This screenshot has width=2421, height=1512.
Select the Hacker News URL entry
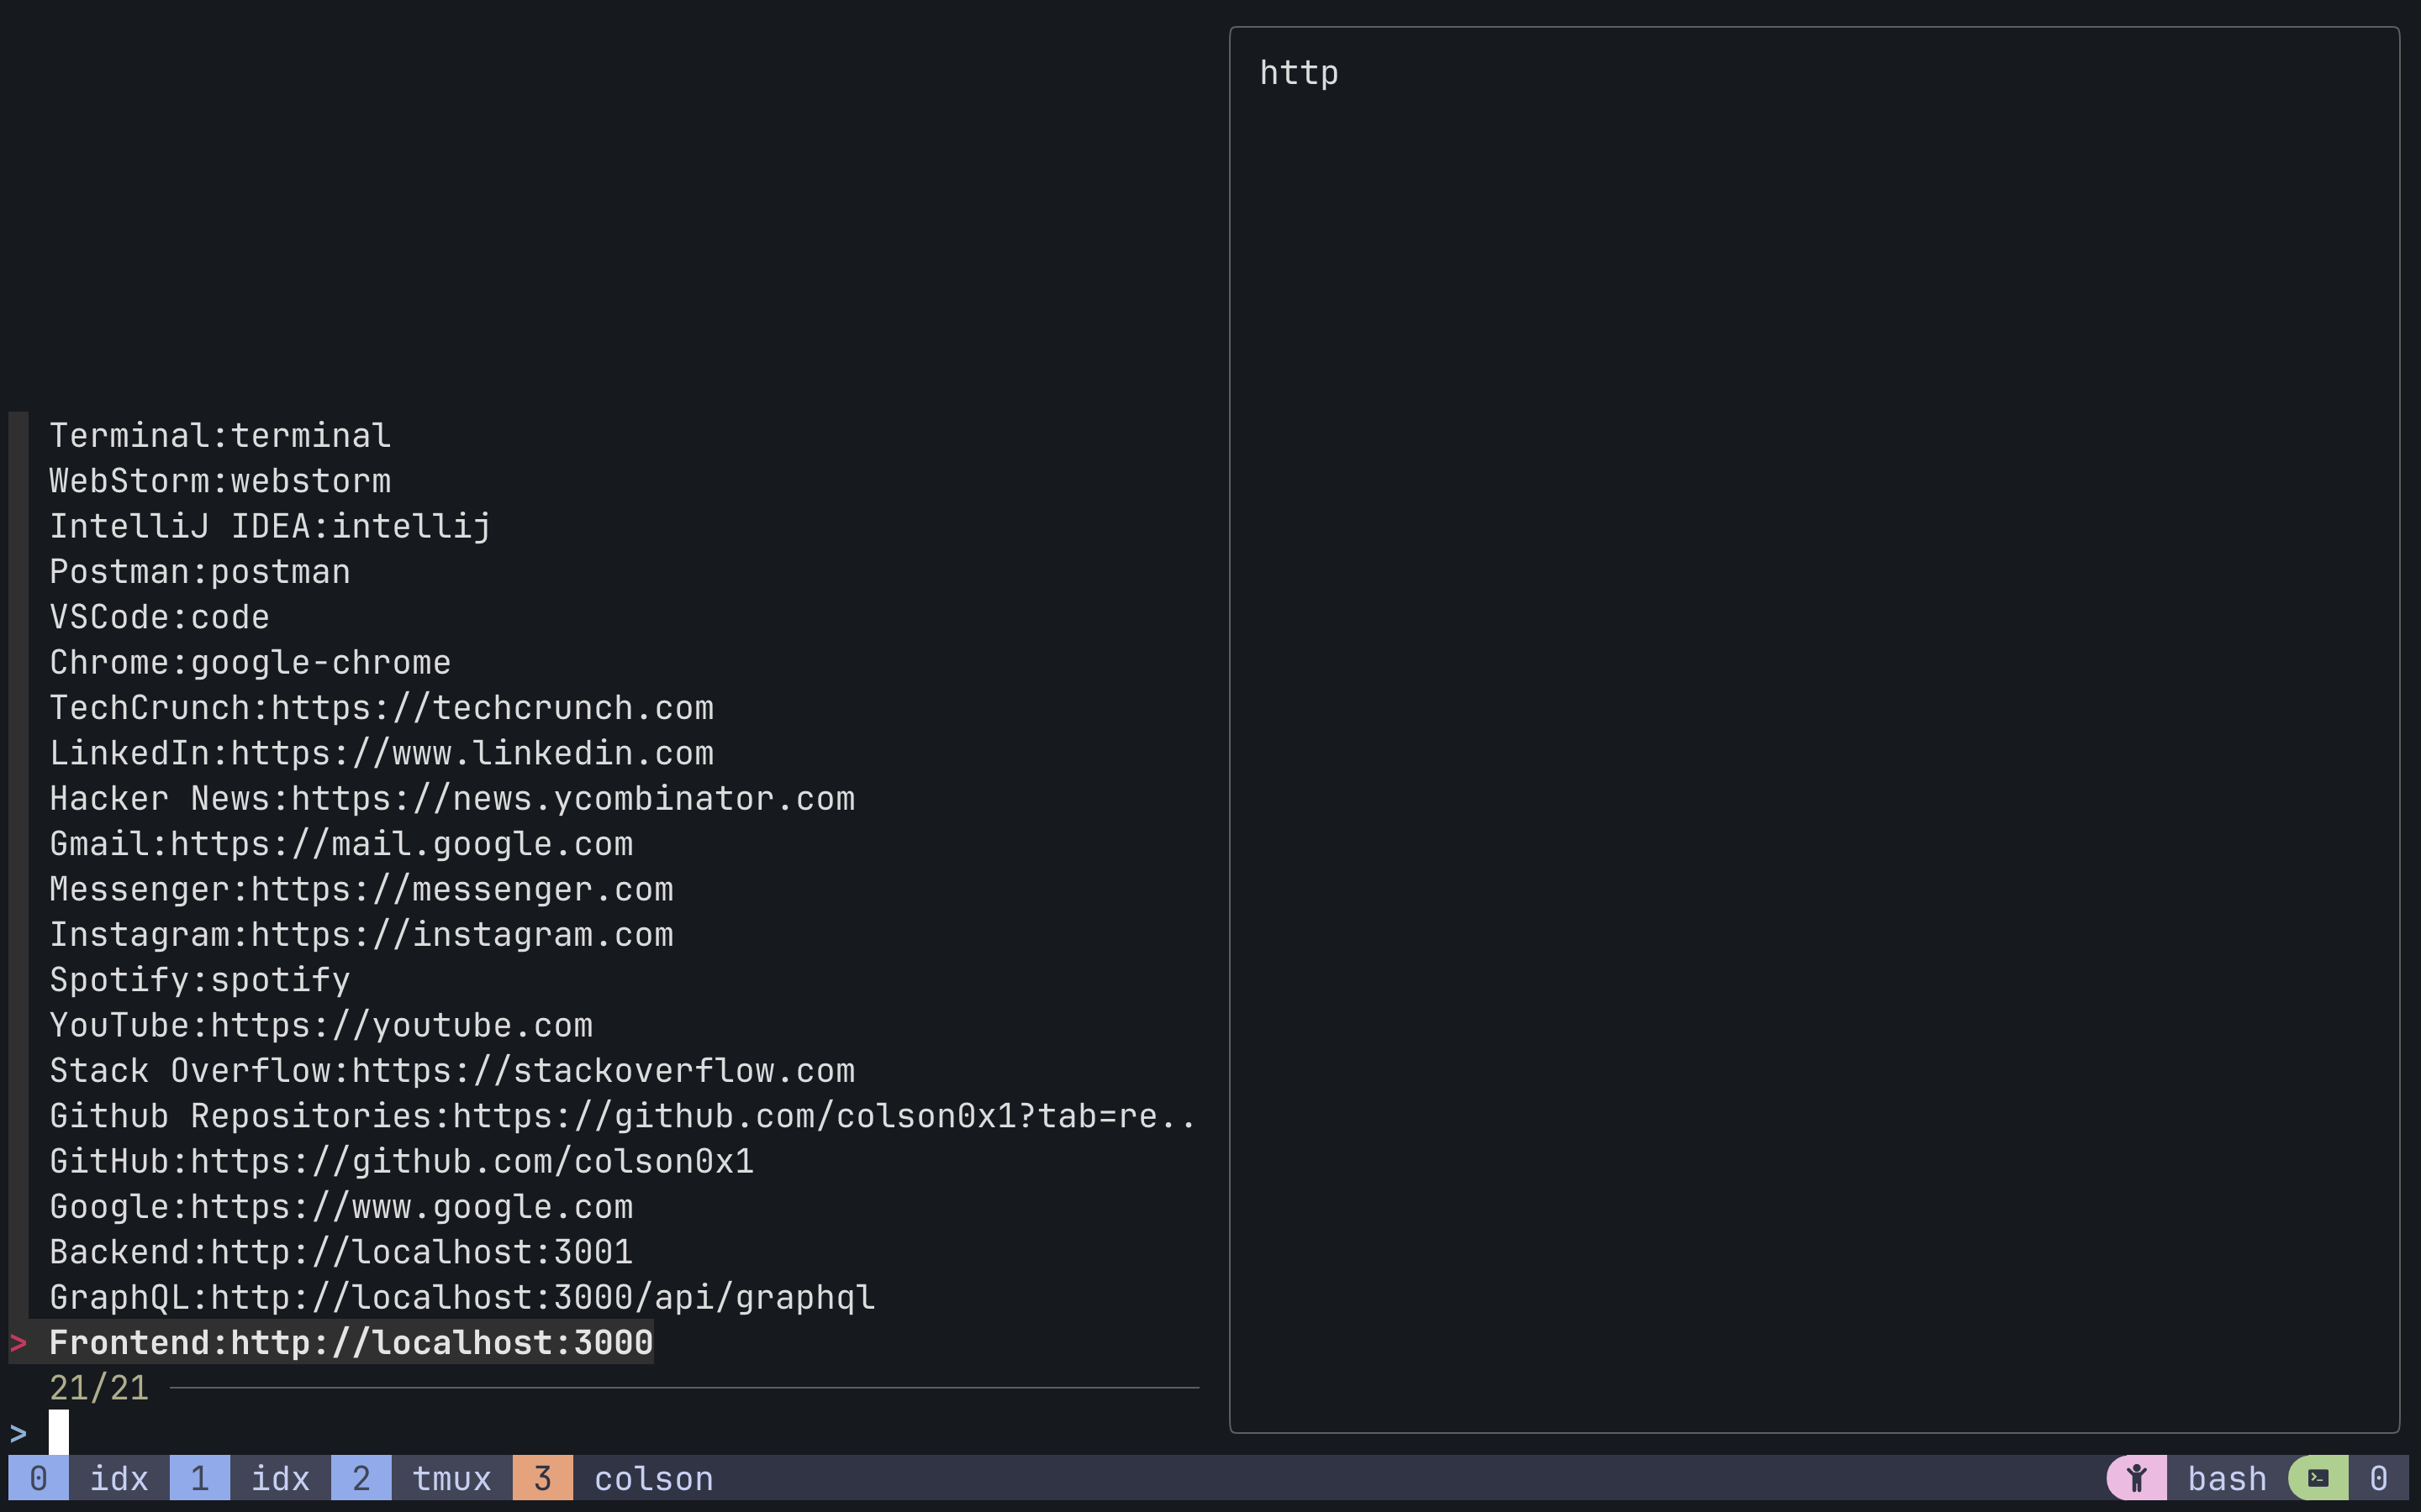(452, 798)
